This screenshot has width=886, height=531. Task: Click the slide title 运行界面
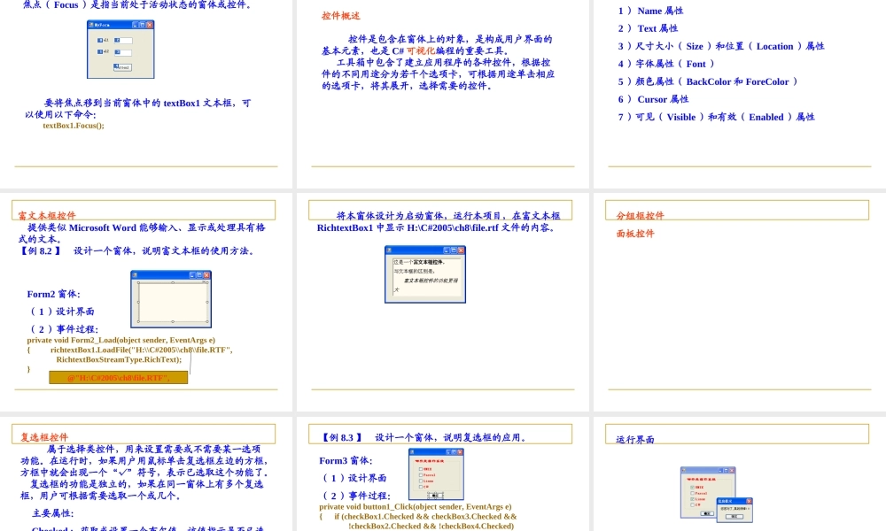(635, 440)
